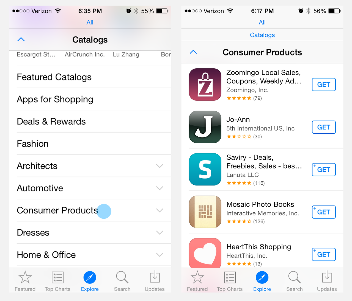Get the Zoomingo Local Sales app
352x301 pixels.
pos(324,85)
